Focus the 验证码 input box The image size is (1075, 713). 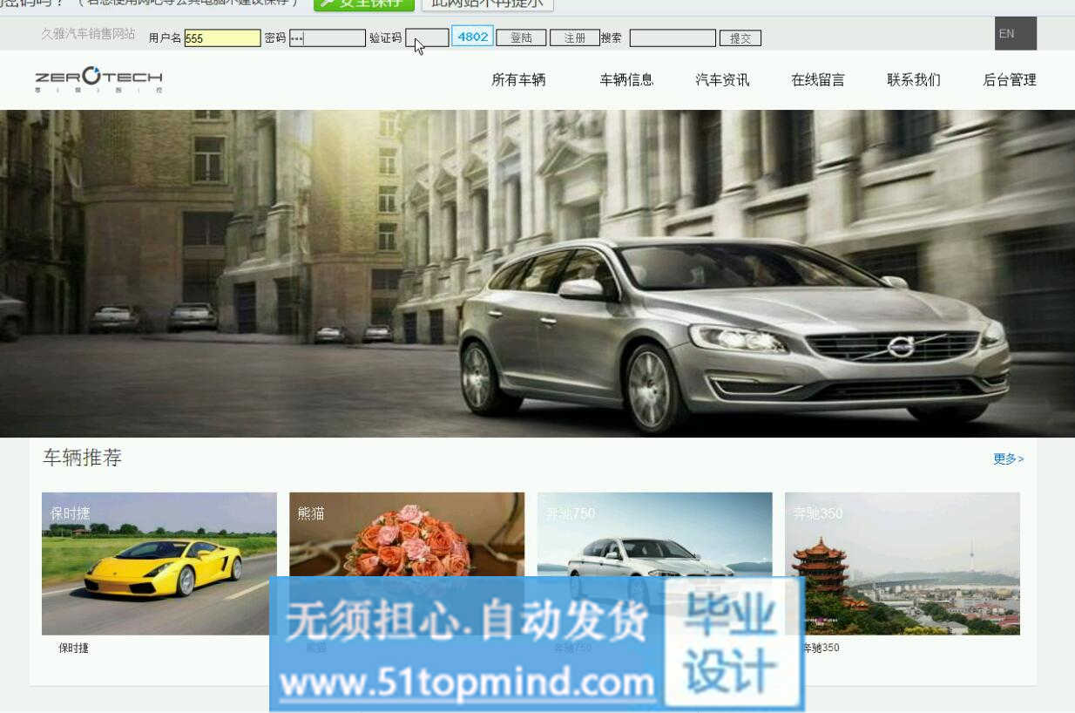coord(427,38)
